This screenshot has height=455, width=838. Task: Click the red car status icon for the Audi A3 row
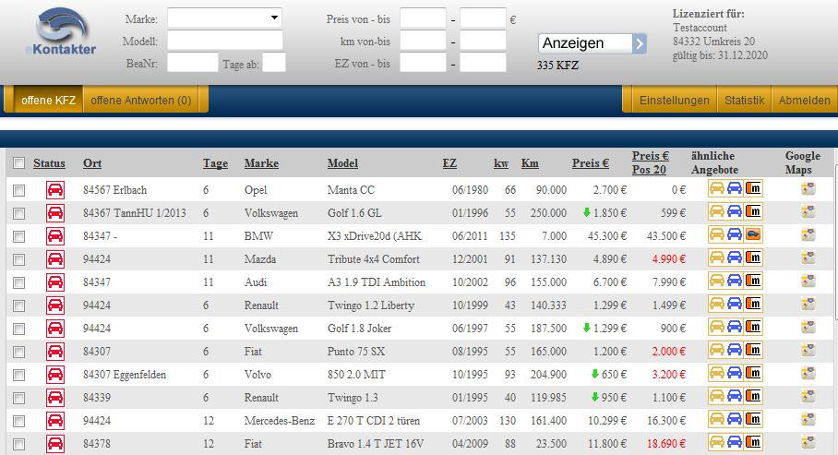point(55,281)
